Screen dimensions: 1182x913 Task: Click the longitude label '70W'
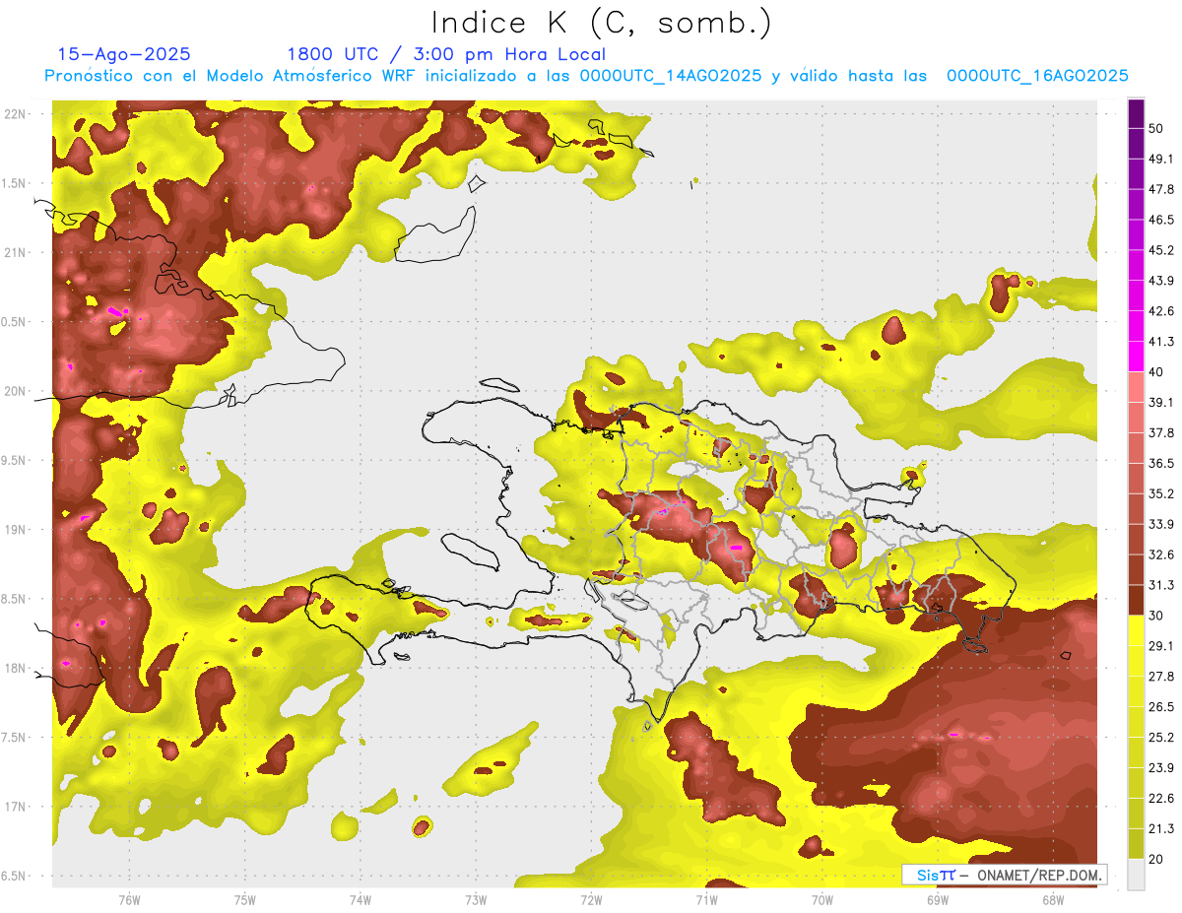pos(821,900)
